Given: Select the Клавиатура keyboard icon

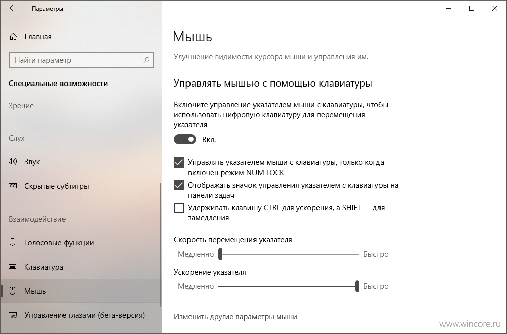Looking at the screenshot, I should click(13, 267).
